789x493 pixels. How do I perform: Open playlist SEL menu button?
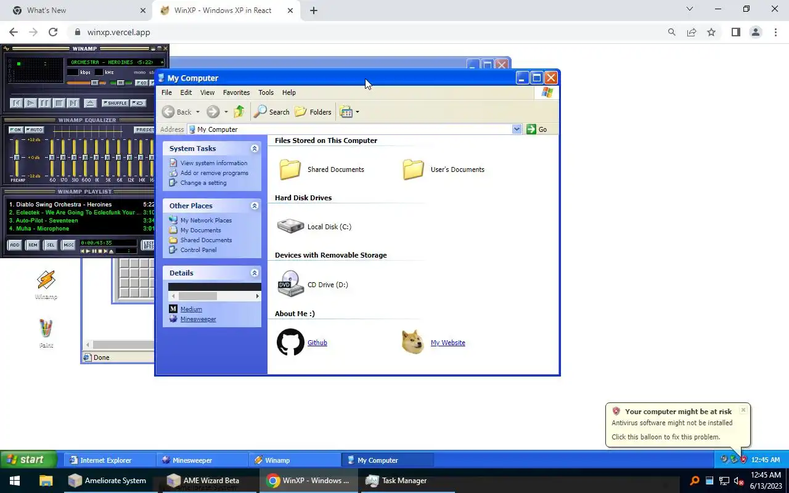pos(51,245)
